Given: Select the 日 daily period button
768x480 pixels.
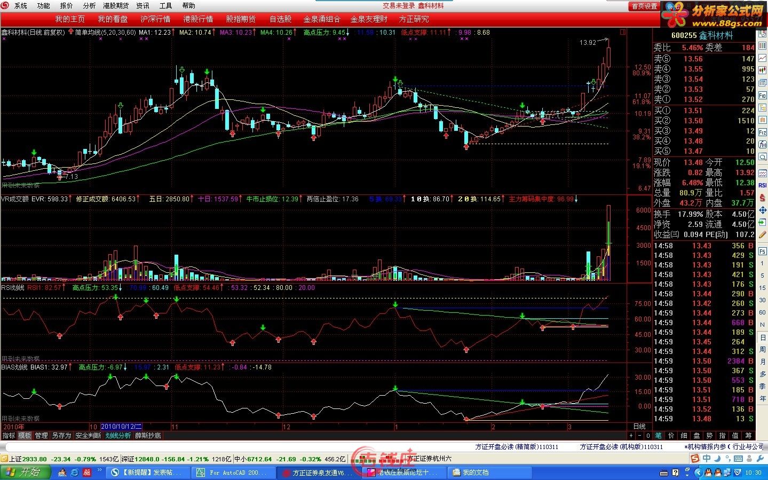Looking at the screenshot, I should point(762,337).
